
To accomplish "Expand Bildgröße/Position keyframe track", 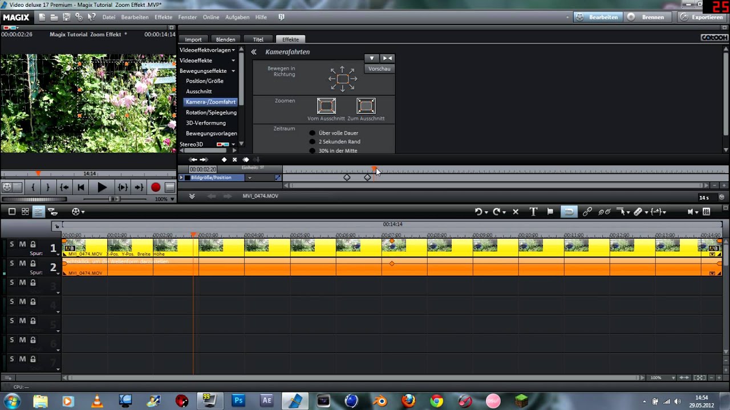I will click(x=181, y=178).
